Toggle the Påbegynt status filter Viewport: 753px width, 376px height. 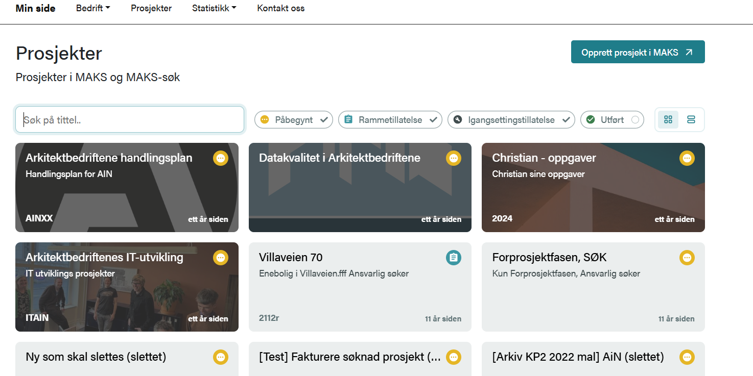pyautogui.click(x=294, y=120)
